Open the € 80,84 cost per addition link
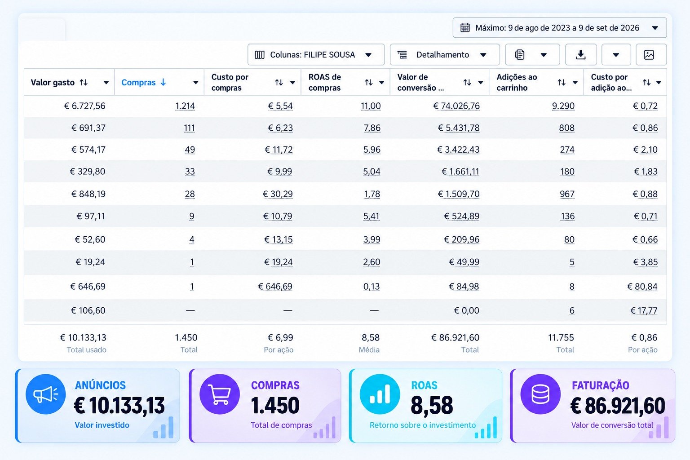The image size is (690, 460). [x=642, y=287]
